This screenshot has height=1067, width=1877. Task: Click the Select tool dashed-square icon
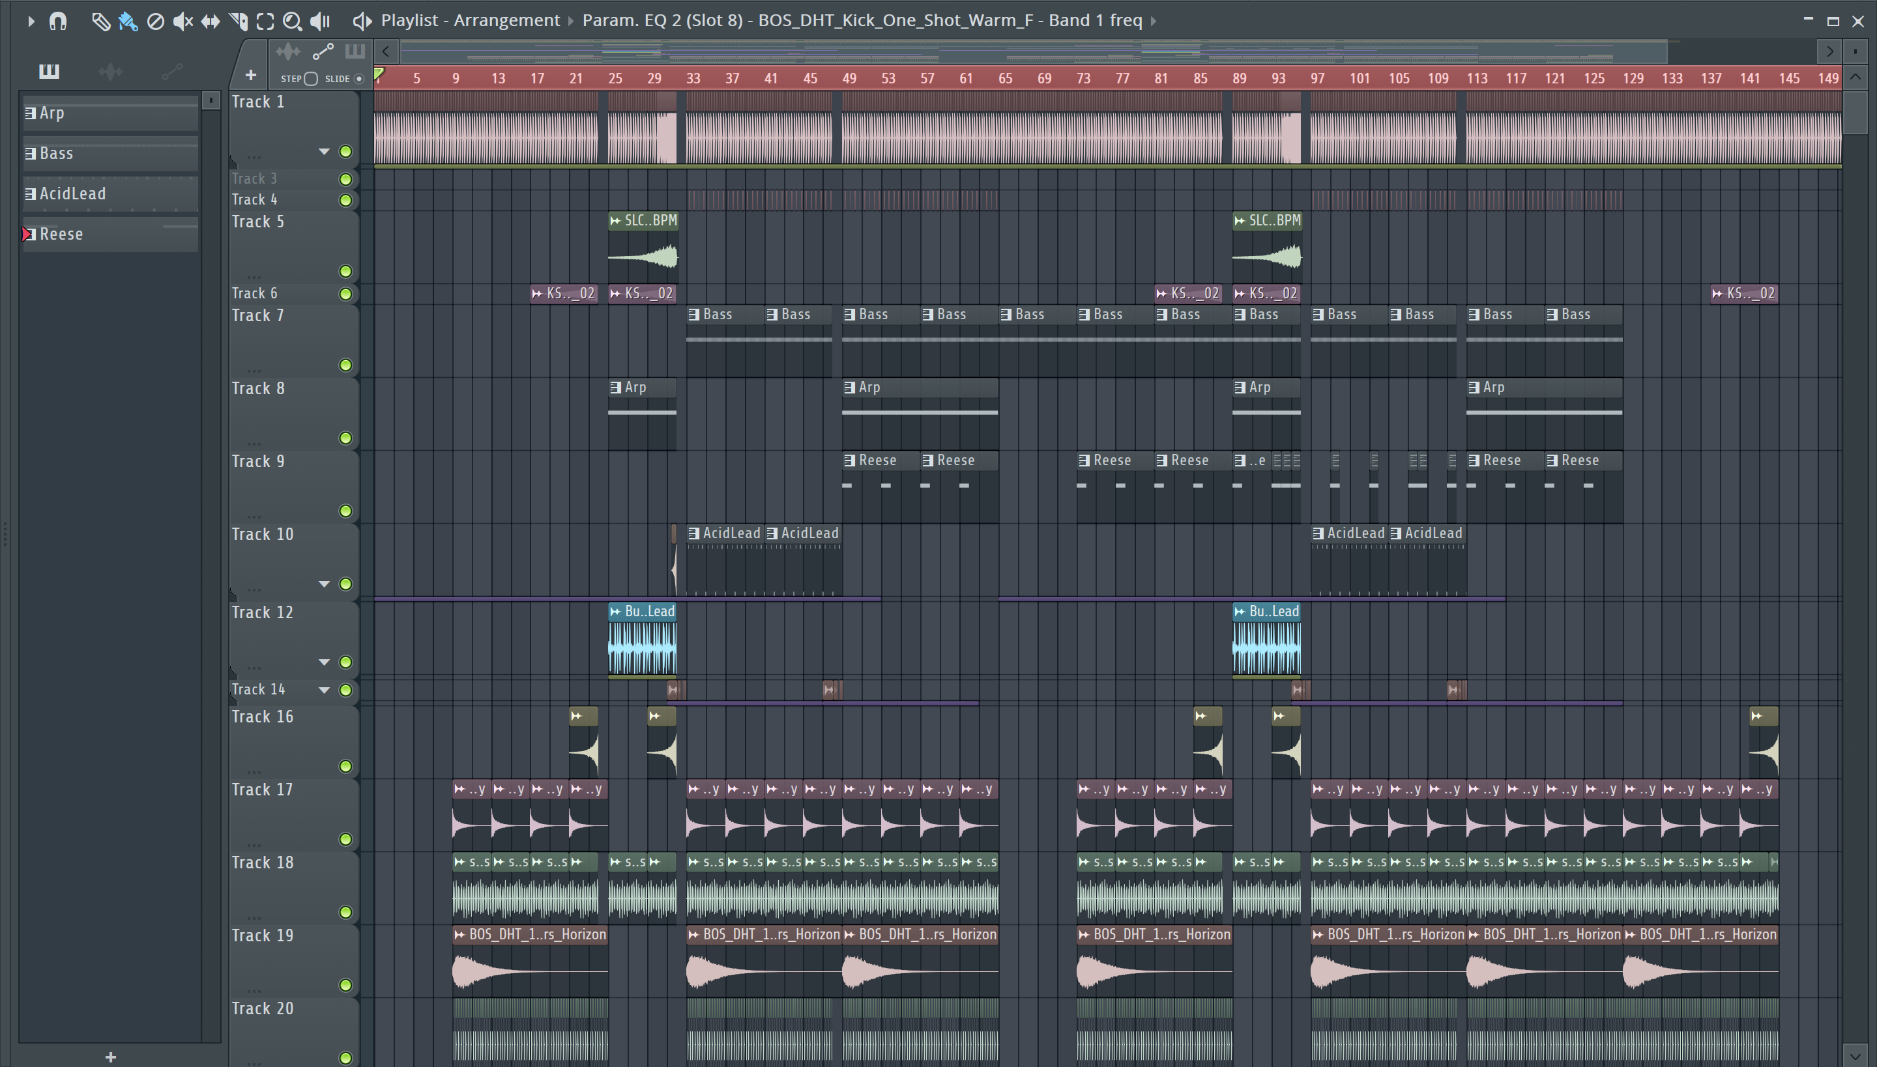click(x=265, y=21)
